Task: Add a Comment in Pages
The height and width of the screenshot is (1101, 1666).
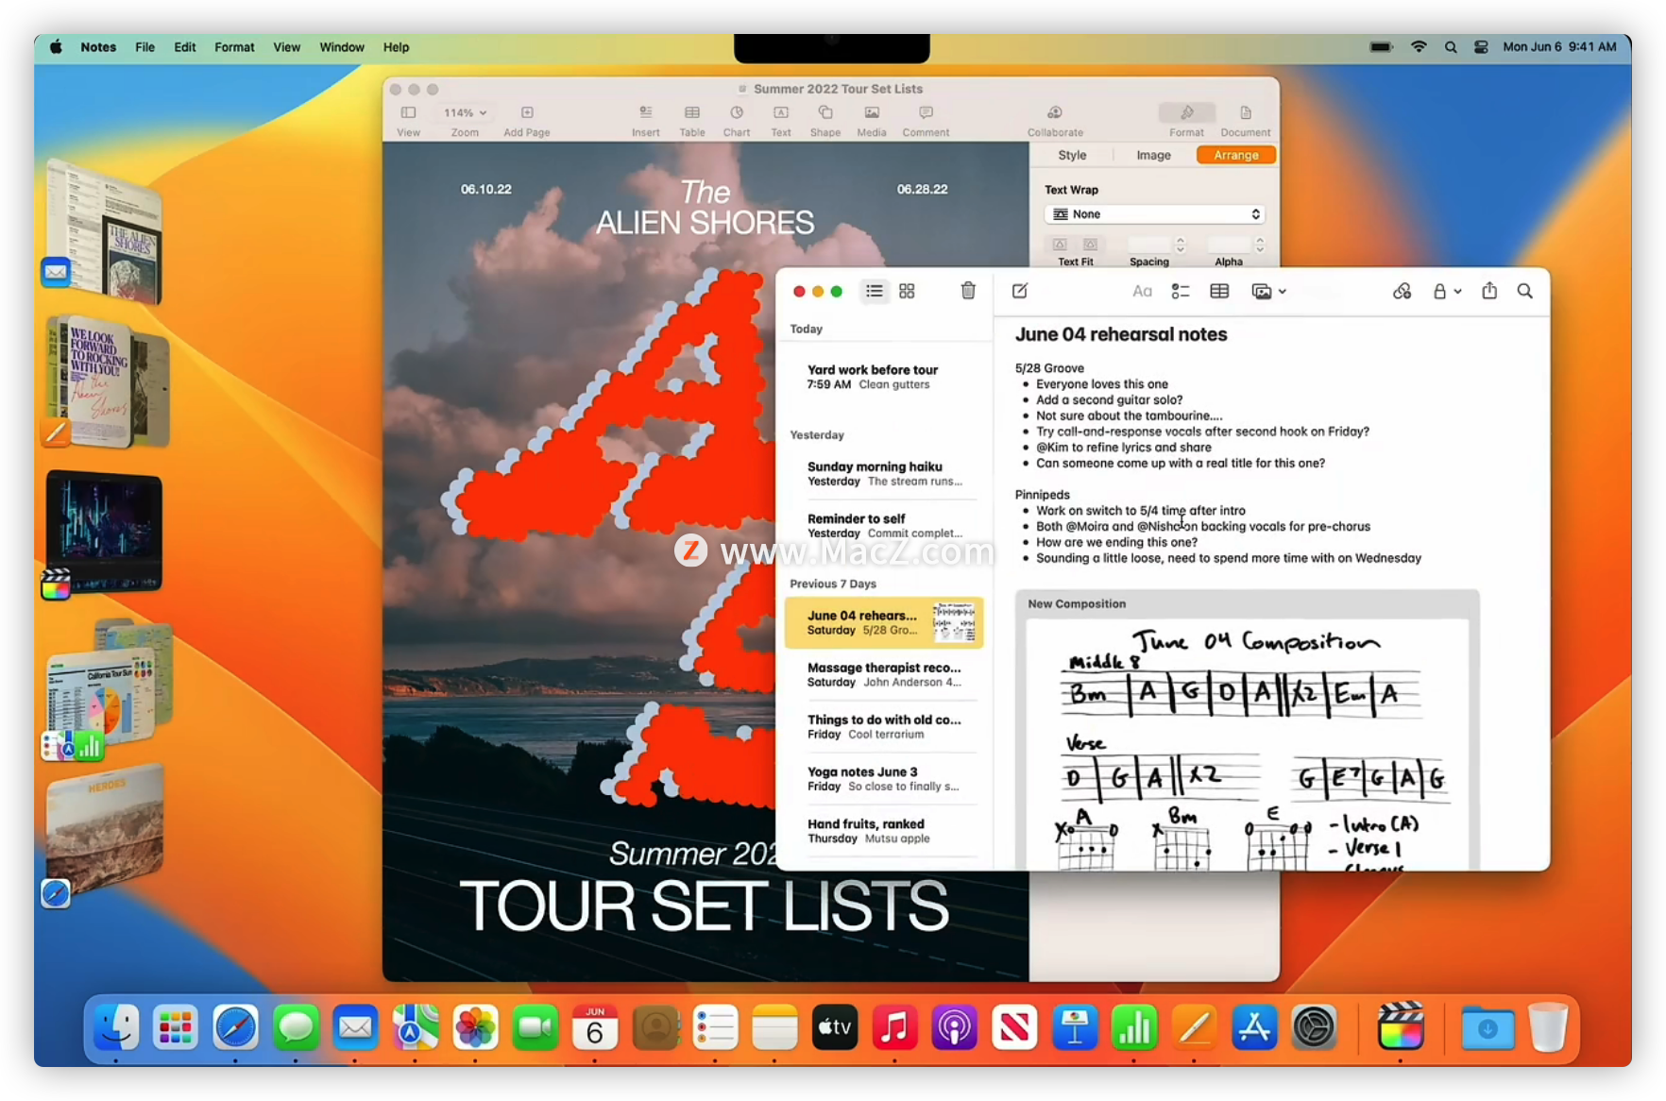Action: [x=926, y=121]
